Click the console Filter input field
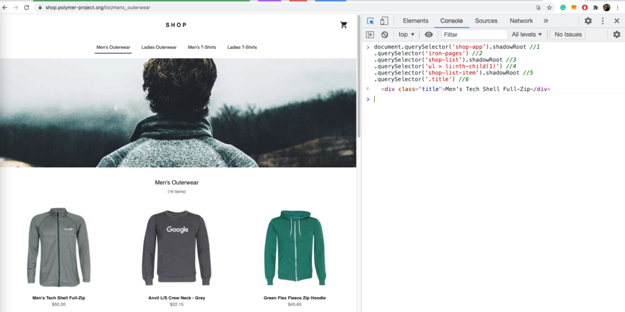 [x=474, y=35]
